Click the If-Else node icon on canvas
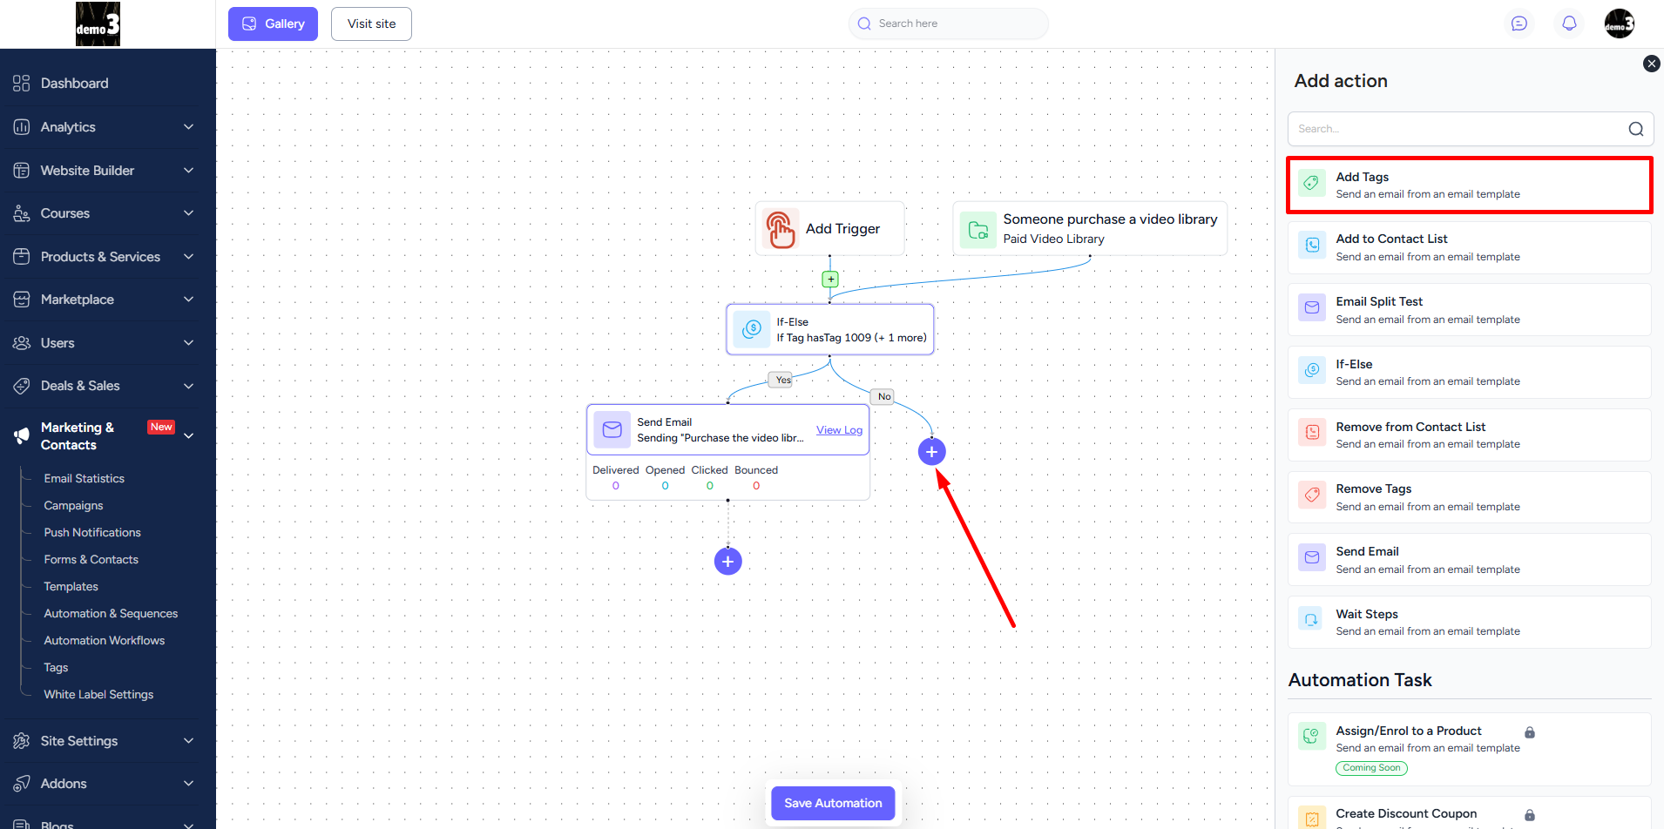The height and width of the screenshot is (829, 1664). pyautogui.click(x=751, y=329)
